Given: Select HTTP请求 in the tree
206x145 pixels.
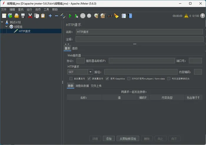Looking at the screenshot, I should point(24,31).
